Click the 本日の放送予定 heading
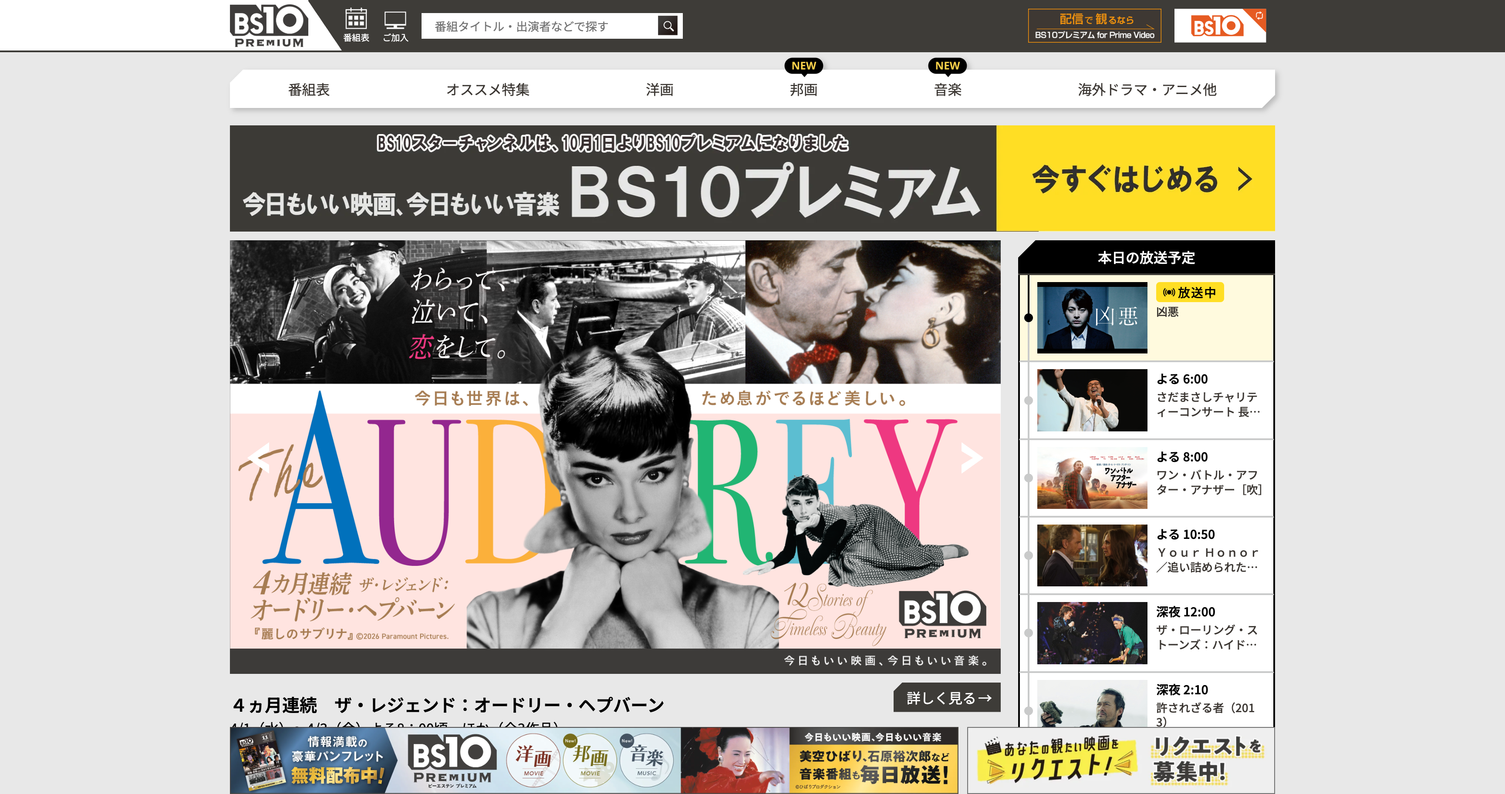The height and width of the screenshot is (794, 1505). click(x=1146, y=257)
